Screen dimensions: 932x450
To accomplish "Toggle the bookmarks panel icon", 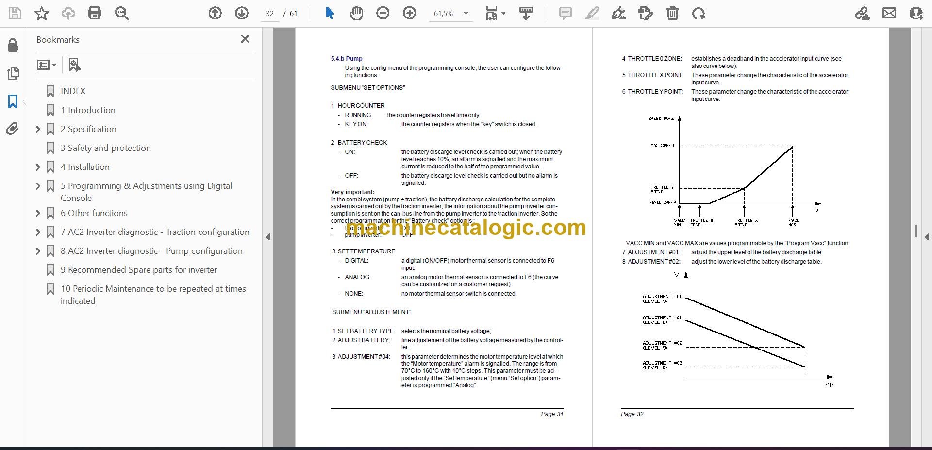I will tap(13, 101).
